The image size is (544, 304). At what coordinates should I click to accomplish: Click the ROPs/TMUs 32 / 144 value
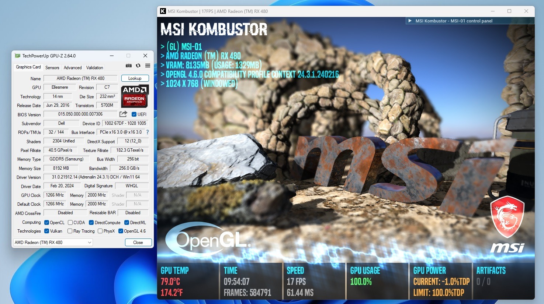pos(56,132)
